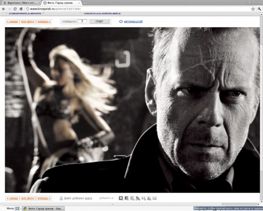Click the home icon in browser toolbar
Screen dimensions: 263x211
[x=20, y=9]
